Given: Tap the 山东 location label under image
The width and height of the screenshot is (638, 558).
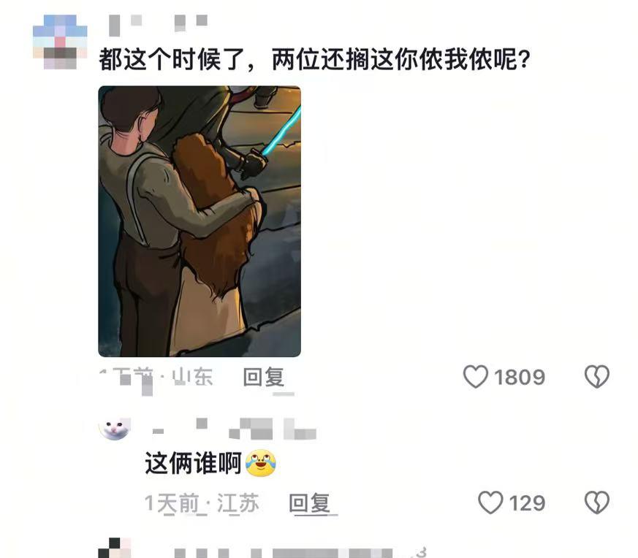Looking at the screenshot, I should [192, 377].
